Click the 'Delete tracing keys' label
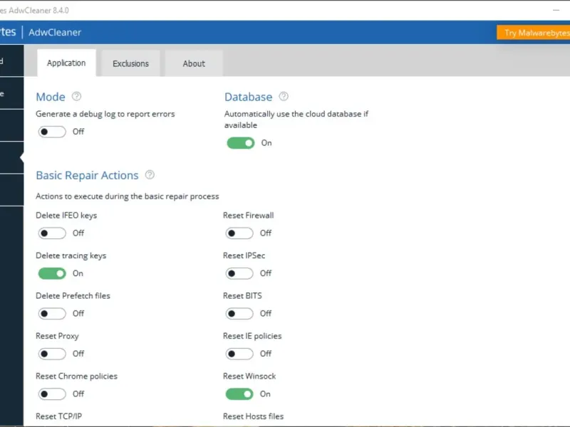Viewport: 570px width, 427px height. click(x=71, y=255)
